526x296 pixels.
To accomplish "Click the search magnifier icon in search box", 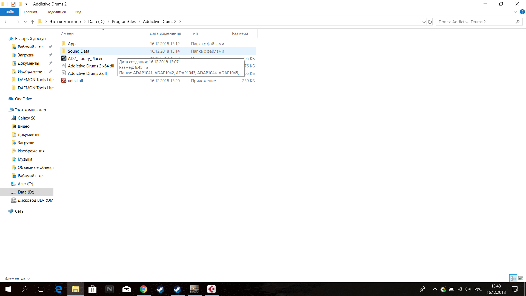I will click(x=518, y=22).
